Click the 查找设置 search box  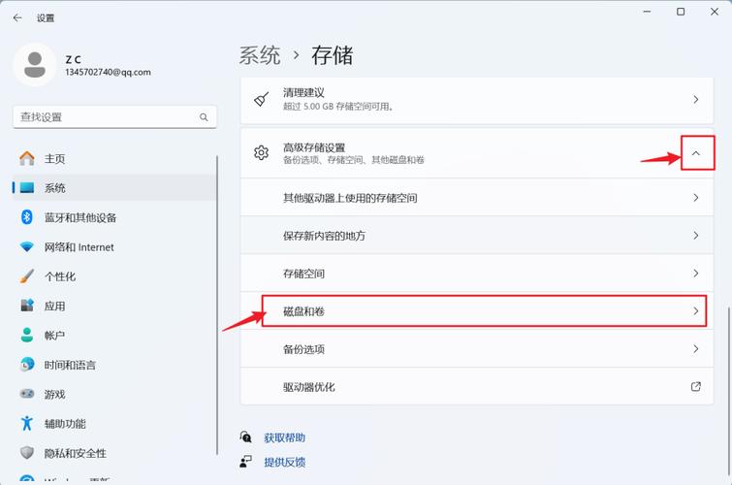click(114, 116)
